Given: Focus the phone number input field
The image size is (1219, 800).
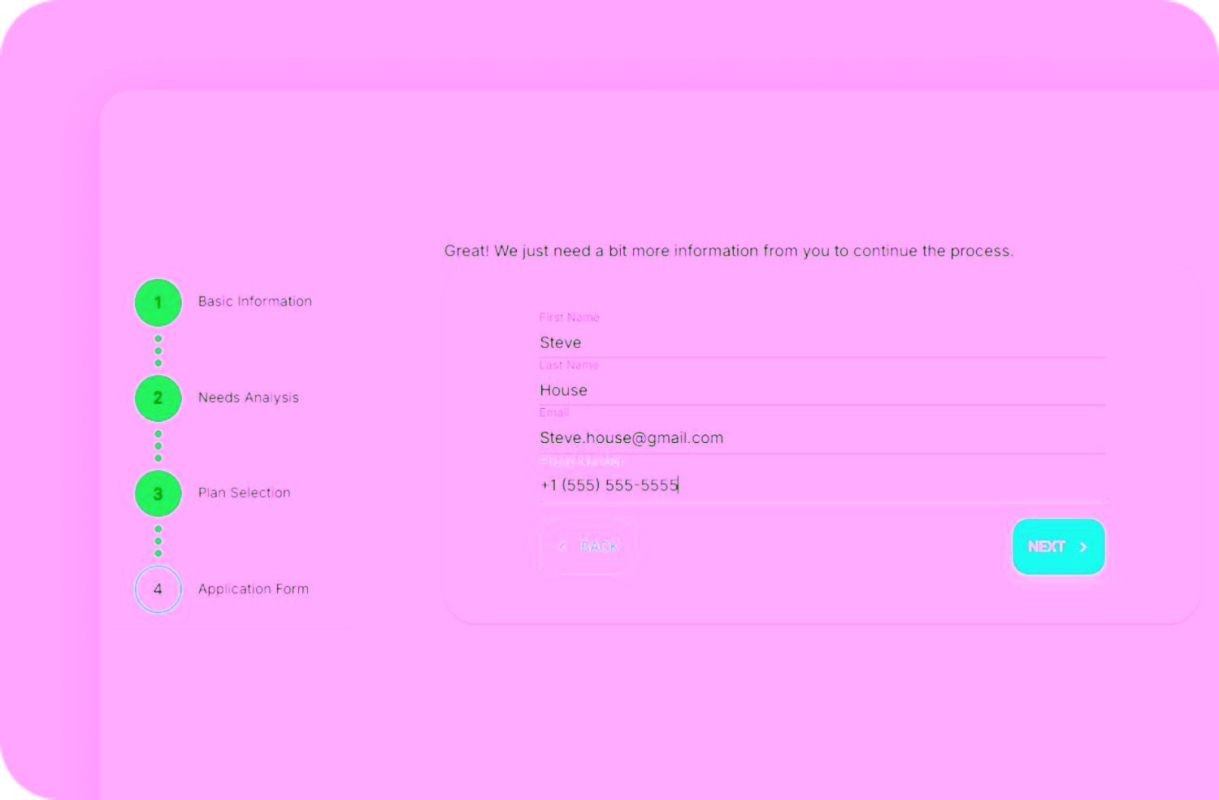Looking at the screenshot, I should (x=821, y=485).
